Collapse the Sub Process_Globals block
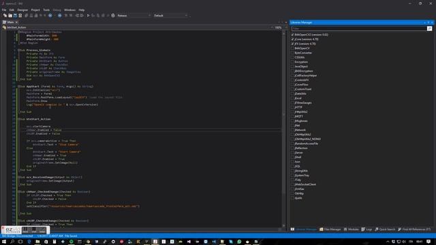The width and height of the screenshot is (436, 245). [x=19, y=50]
